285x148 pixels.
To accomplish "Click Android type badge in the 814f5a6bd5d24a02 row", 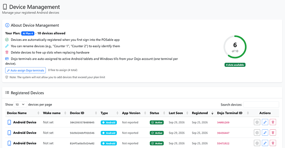I will click(x=109, y=143).
